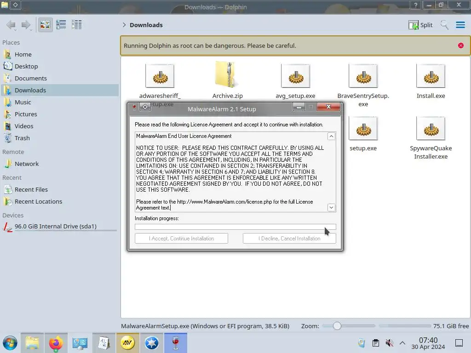Screen dimensions: 471x353
Task: Open Music in the Places panel
Action: coord(59,102)
